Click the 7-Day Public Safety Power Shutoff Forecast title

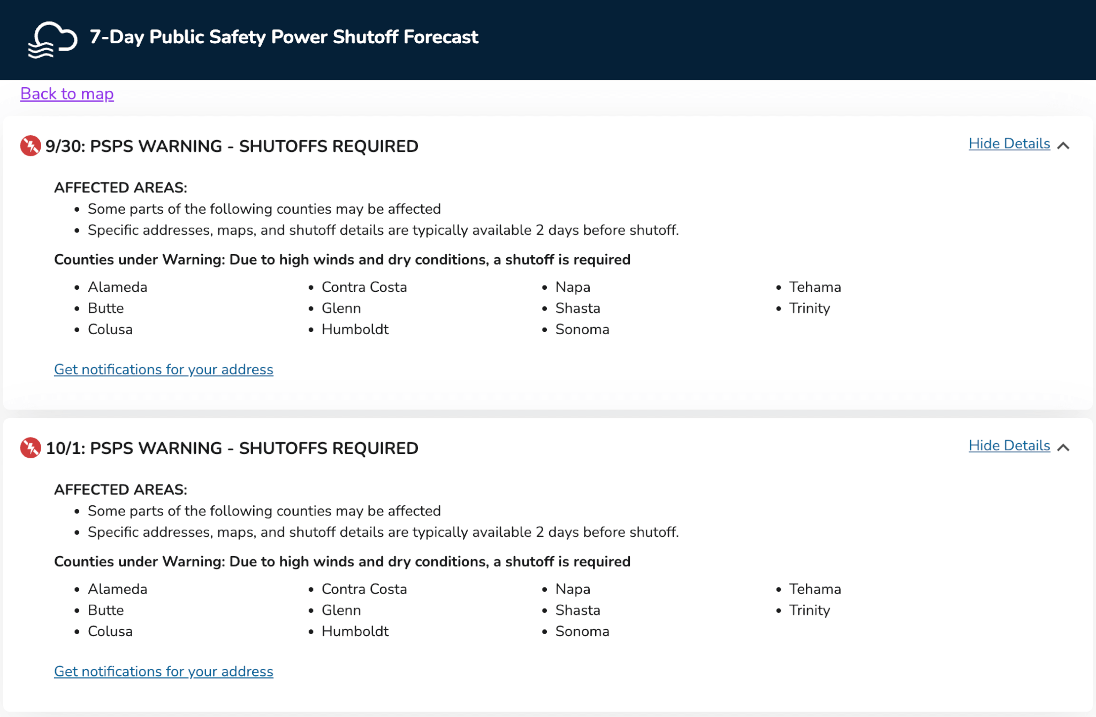[x=284, y=37]
